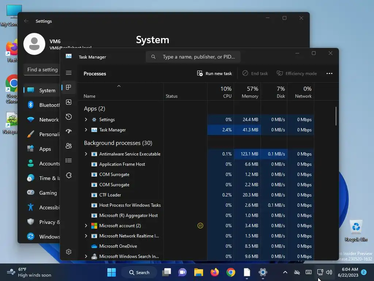Viewport: 374px width, 281px height.
Task: Click Settings gear icon in Apps list
Action: pyautogui.click(x=94, y=120)
